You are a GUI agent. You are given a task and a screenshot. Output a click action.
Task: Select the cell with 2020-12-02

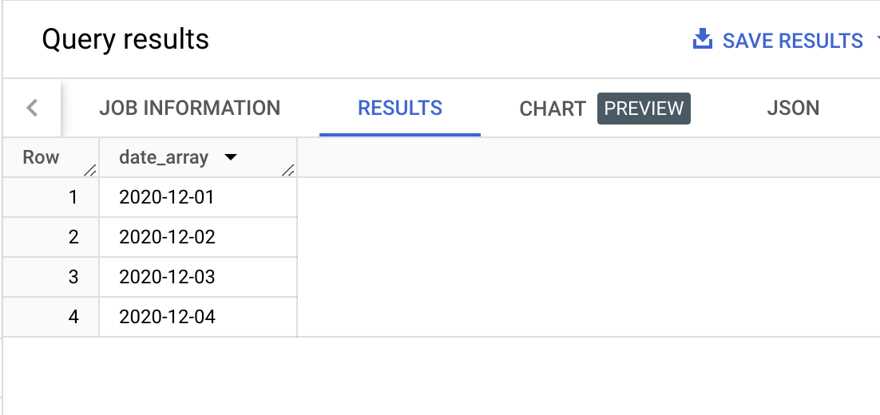197,237
